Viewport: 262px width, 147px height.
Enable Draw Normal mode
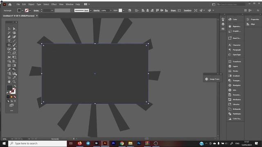pos(8,101)
